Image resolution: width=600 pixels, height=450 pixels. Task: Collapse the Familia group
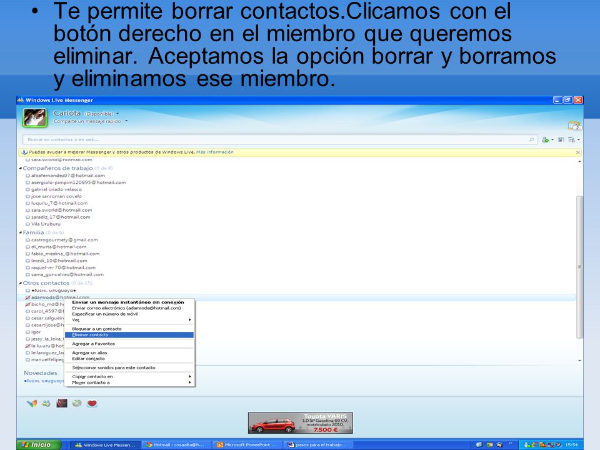tap(20, 232)
